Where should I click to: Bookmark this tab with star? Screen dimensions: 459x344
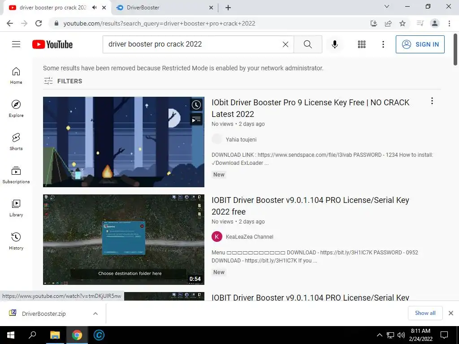[x=403, y=23]
